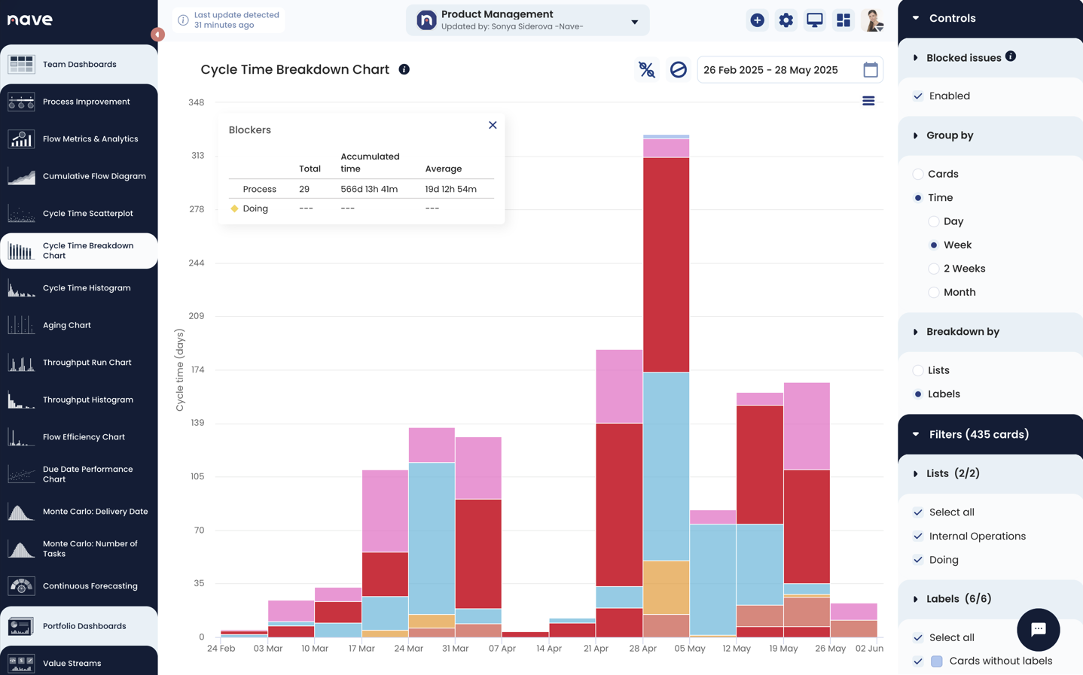The height and width of the screenshot is (675, 1083).
Task: Click the percentage view icon
Action: tap(646, 70)
